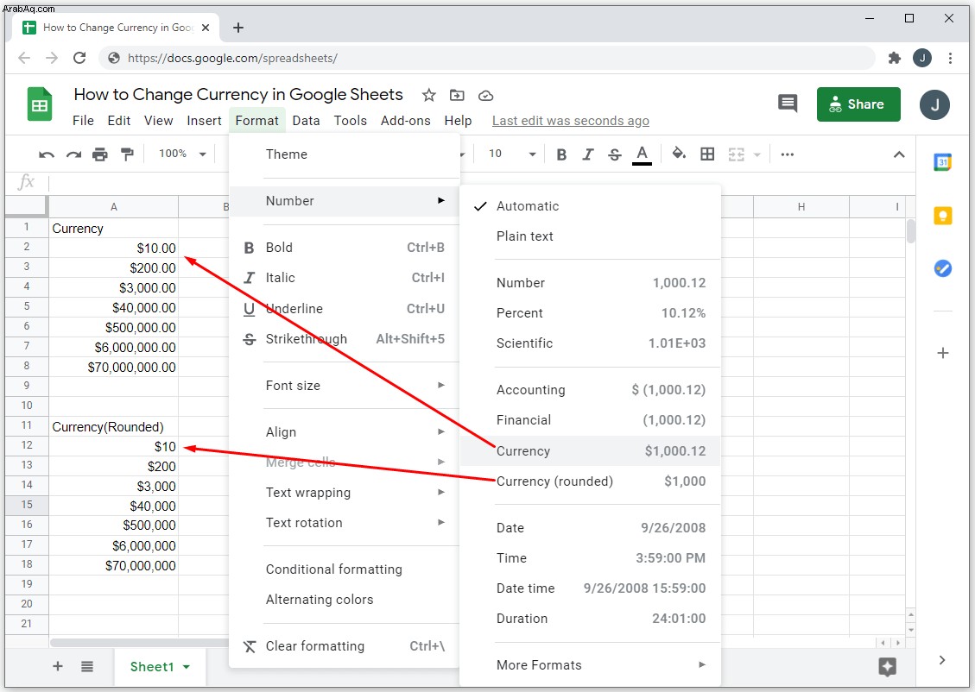The width and height of the screenshot is (975, 692).
Task: Open the Data menu
Action: 306,121
